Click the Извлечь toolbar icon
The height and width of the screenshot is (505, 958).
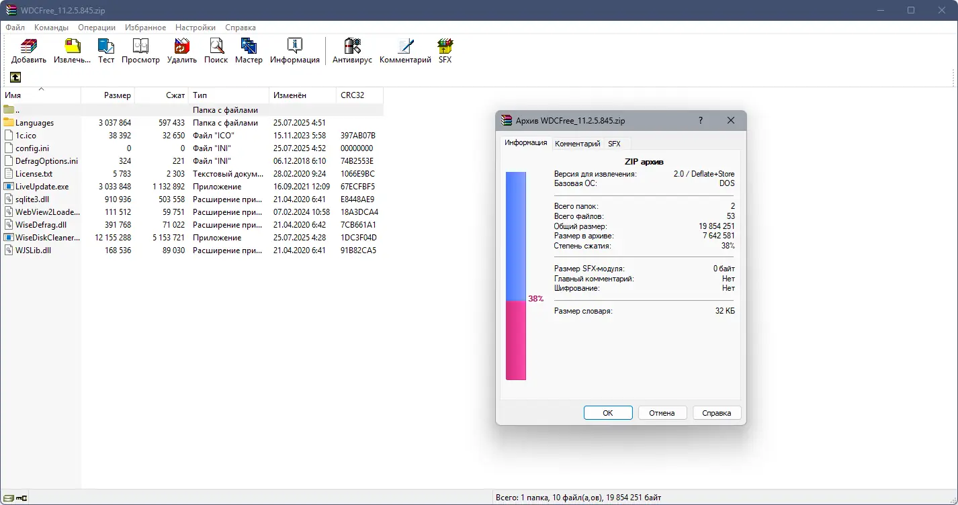click(72, 46)
